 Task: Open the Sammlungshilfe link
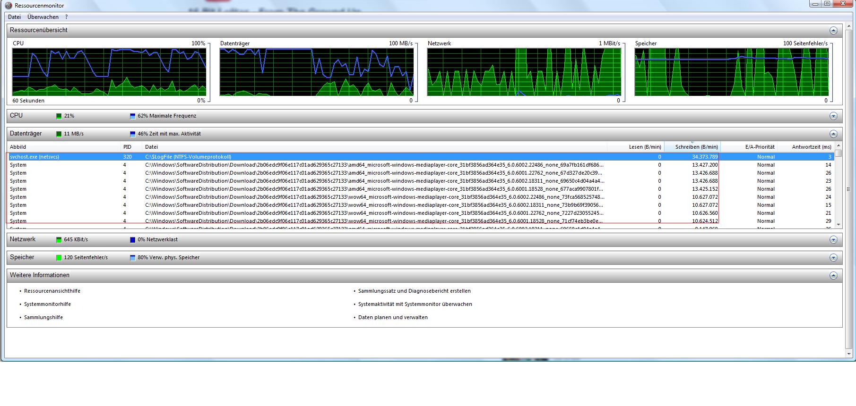coord(43,318)
